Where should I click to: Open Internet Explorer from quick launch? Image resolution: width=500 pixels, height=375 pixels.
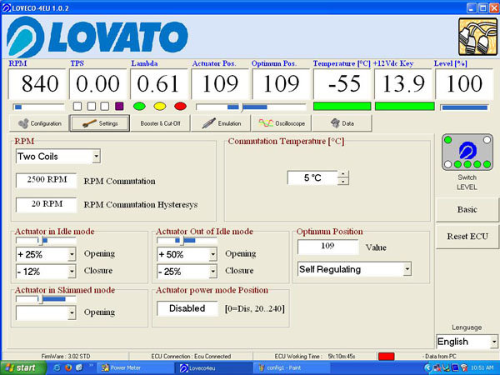point(57,367)
